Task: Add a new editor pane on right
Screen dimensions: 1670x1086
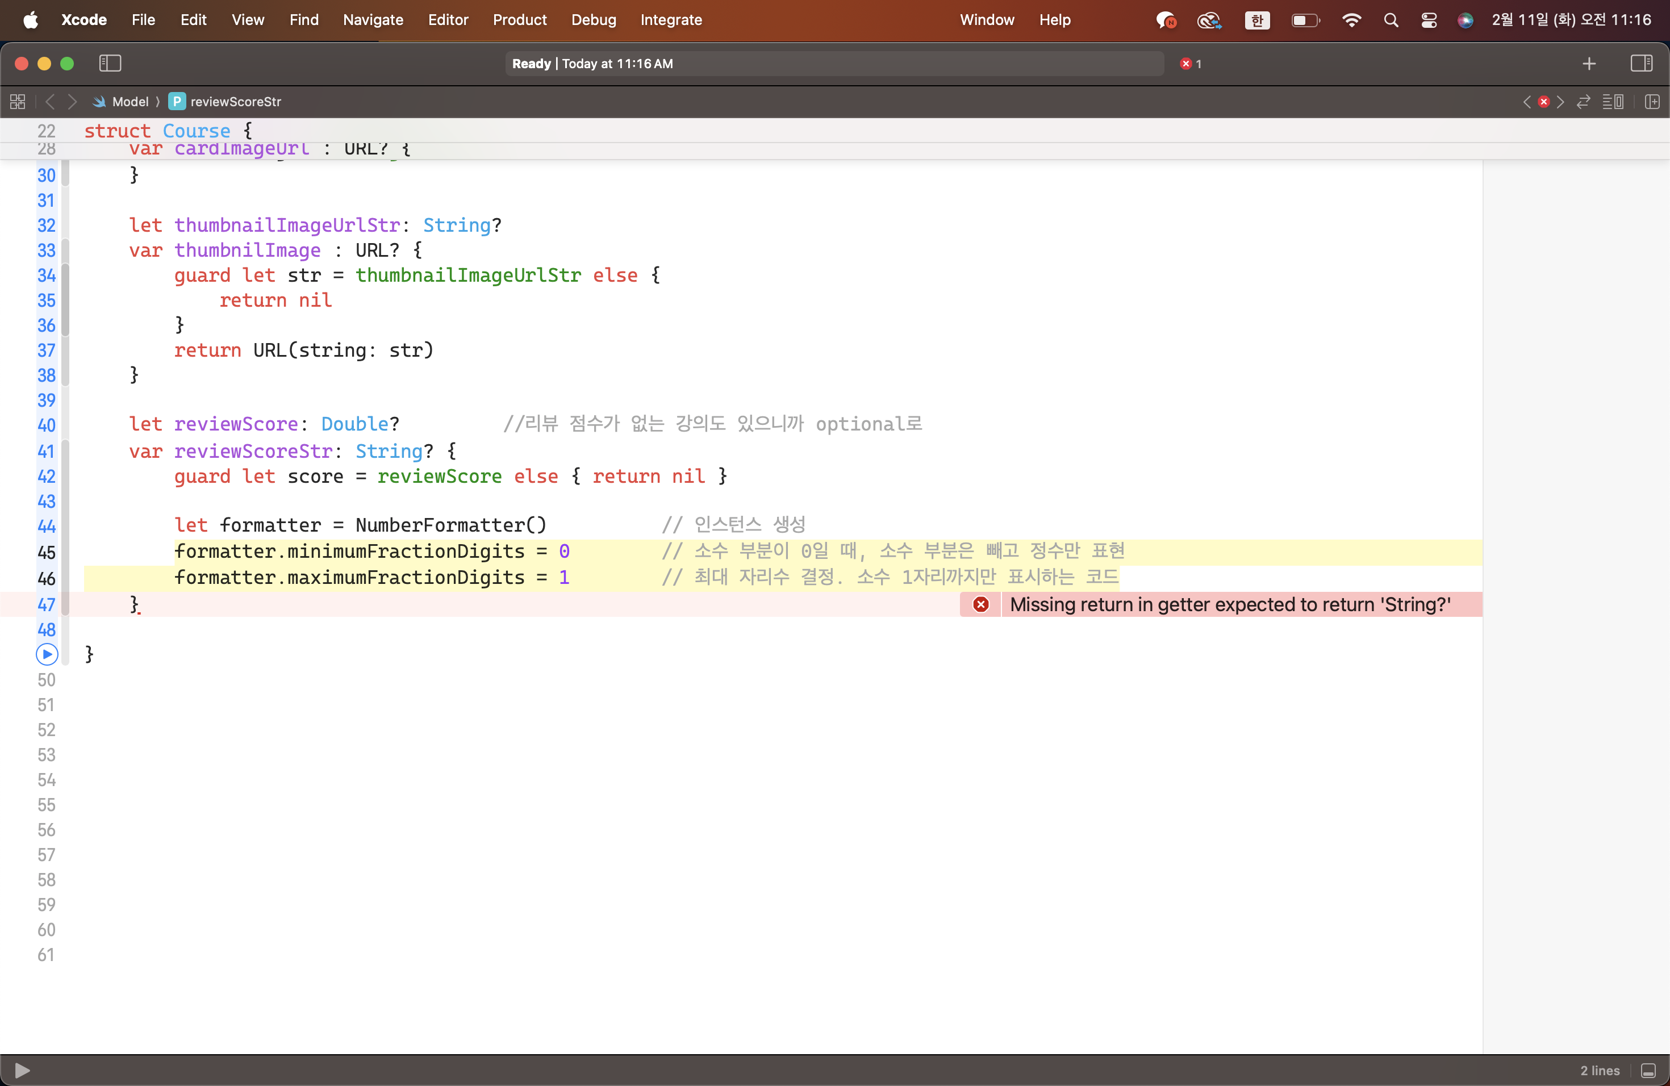Action: 1652,102
